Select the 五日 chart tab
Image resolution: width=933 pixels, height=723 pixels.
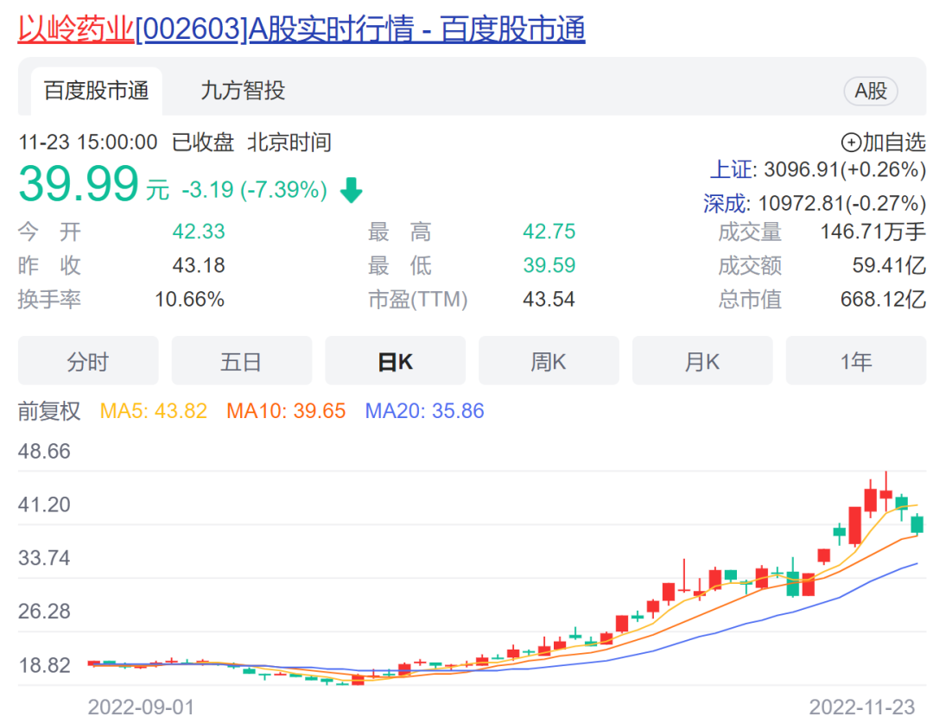tap(242, 361)
